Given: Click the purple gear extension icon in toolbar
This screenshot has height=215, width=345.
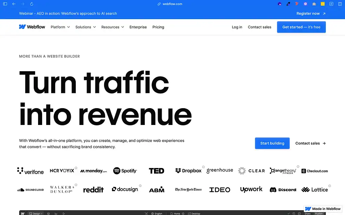Looking at the screenshot, I should [x=305, y=4].
